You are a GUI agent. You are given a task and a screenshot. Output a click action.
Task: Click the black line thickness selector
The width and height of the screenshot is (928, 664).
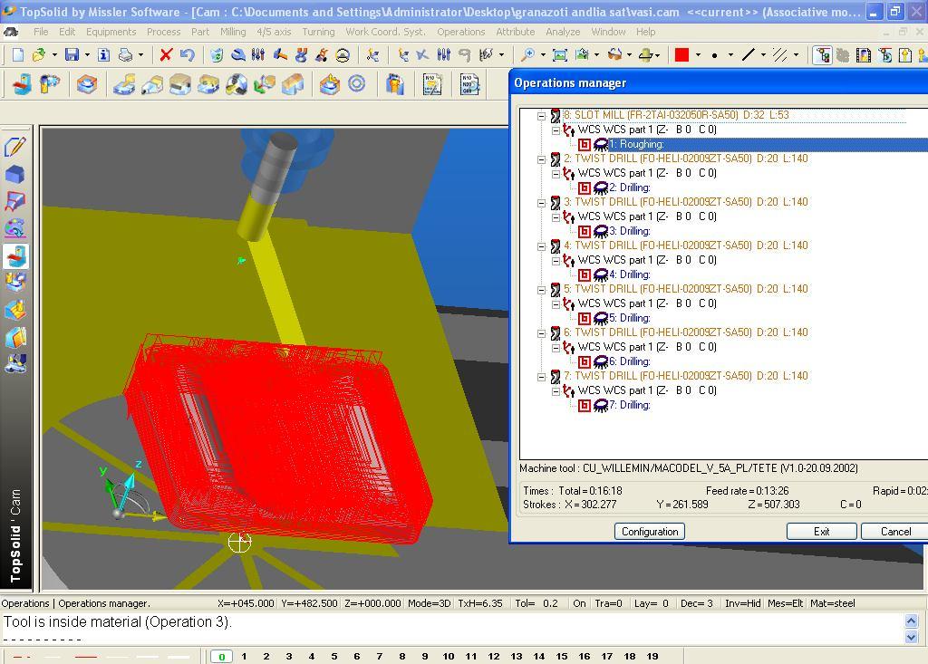click(x=748, y=55)
